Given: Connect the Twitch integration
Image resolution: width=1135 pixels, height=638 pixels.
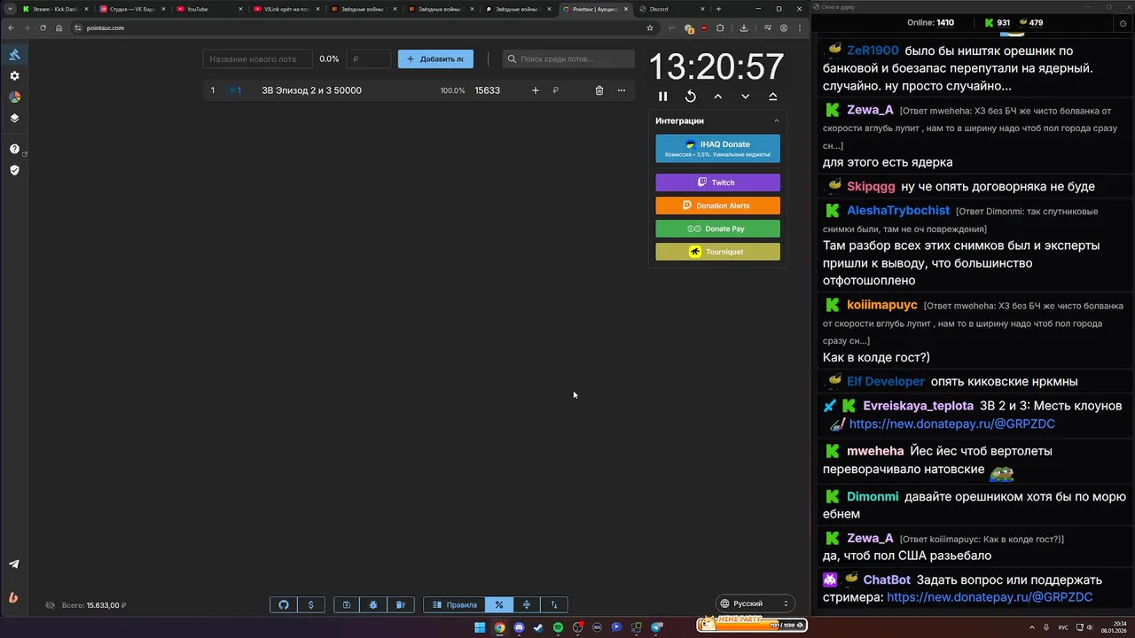Looking at the screenshot, I should tap(717, 183).
